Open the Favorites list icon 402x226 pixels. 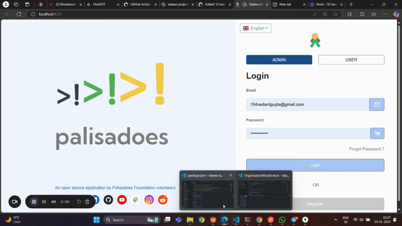tap(374, 14)
